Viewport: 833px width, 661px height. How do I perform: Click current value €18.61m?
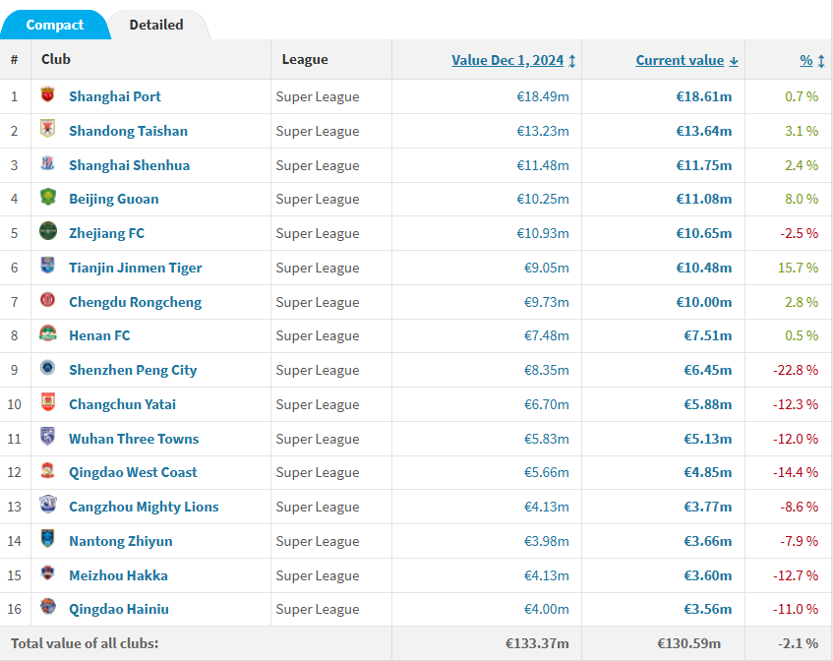(703, 96)
